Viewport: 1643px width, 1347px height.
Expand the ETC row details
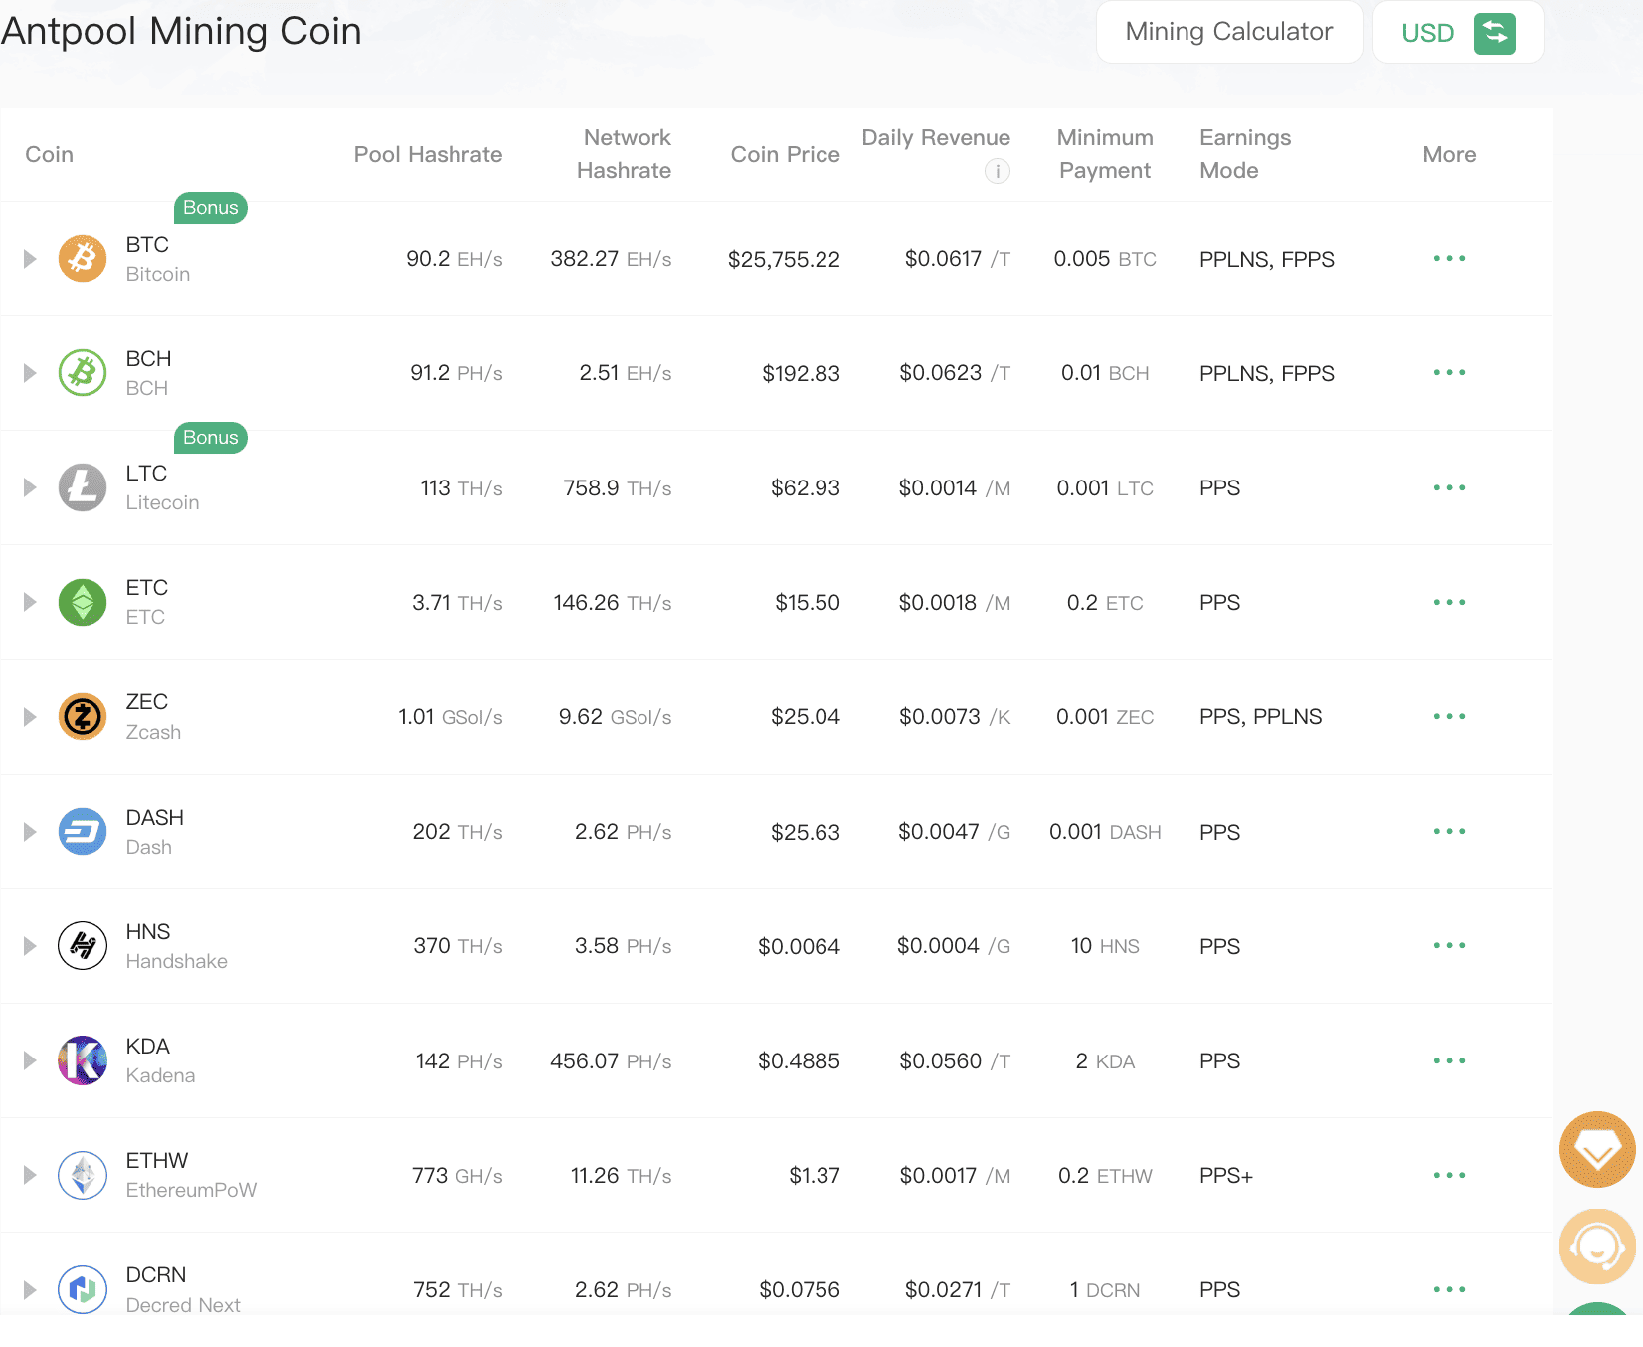(30, 602)
